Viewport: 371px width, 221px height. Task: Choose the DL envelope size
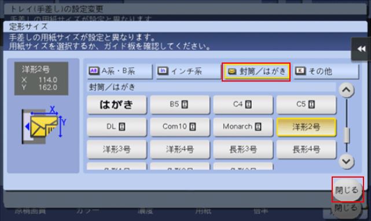[x=117, y=127]
